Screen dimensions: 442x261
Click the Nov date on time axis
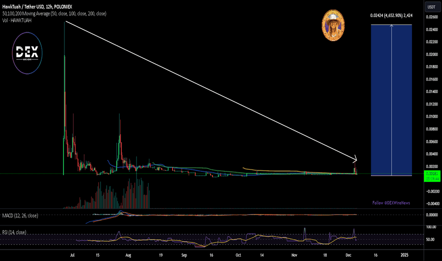295,255
